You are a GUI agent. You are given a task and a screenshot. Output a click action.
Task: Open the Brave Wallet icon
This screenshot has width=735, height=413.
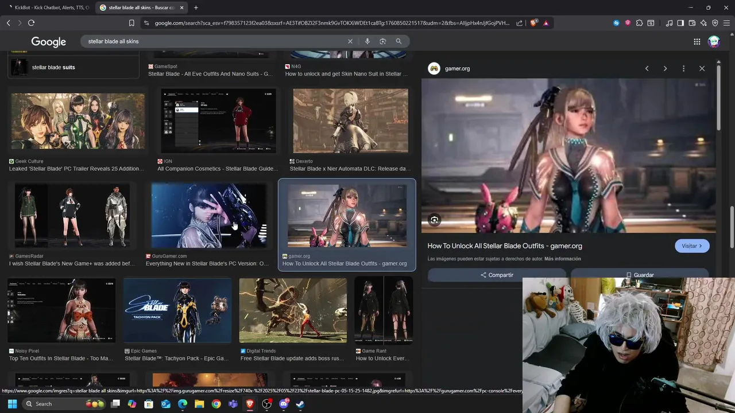[692, 23]
